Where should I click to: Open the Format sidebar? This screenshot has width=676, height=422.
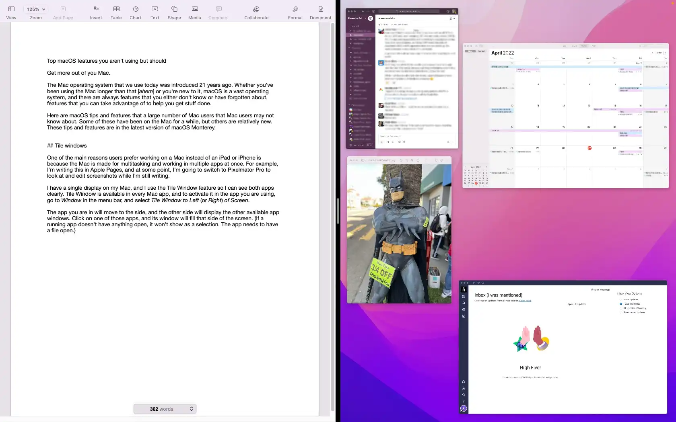click(x=295, y=12)
